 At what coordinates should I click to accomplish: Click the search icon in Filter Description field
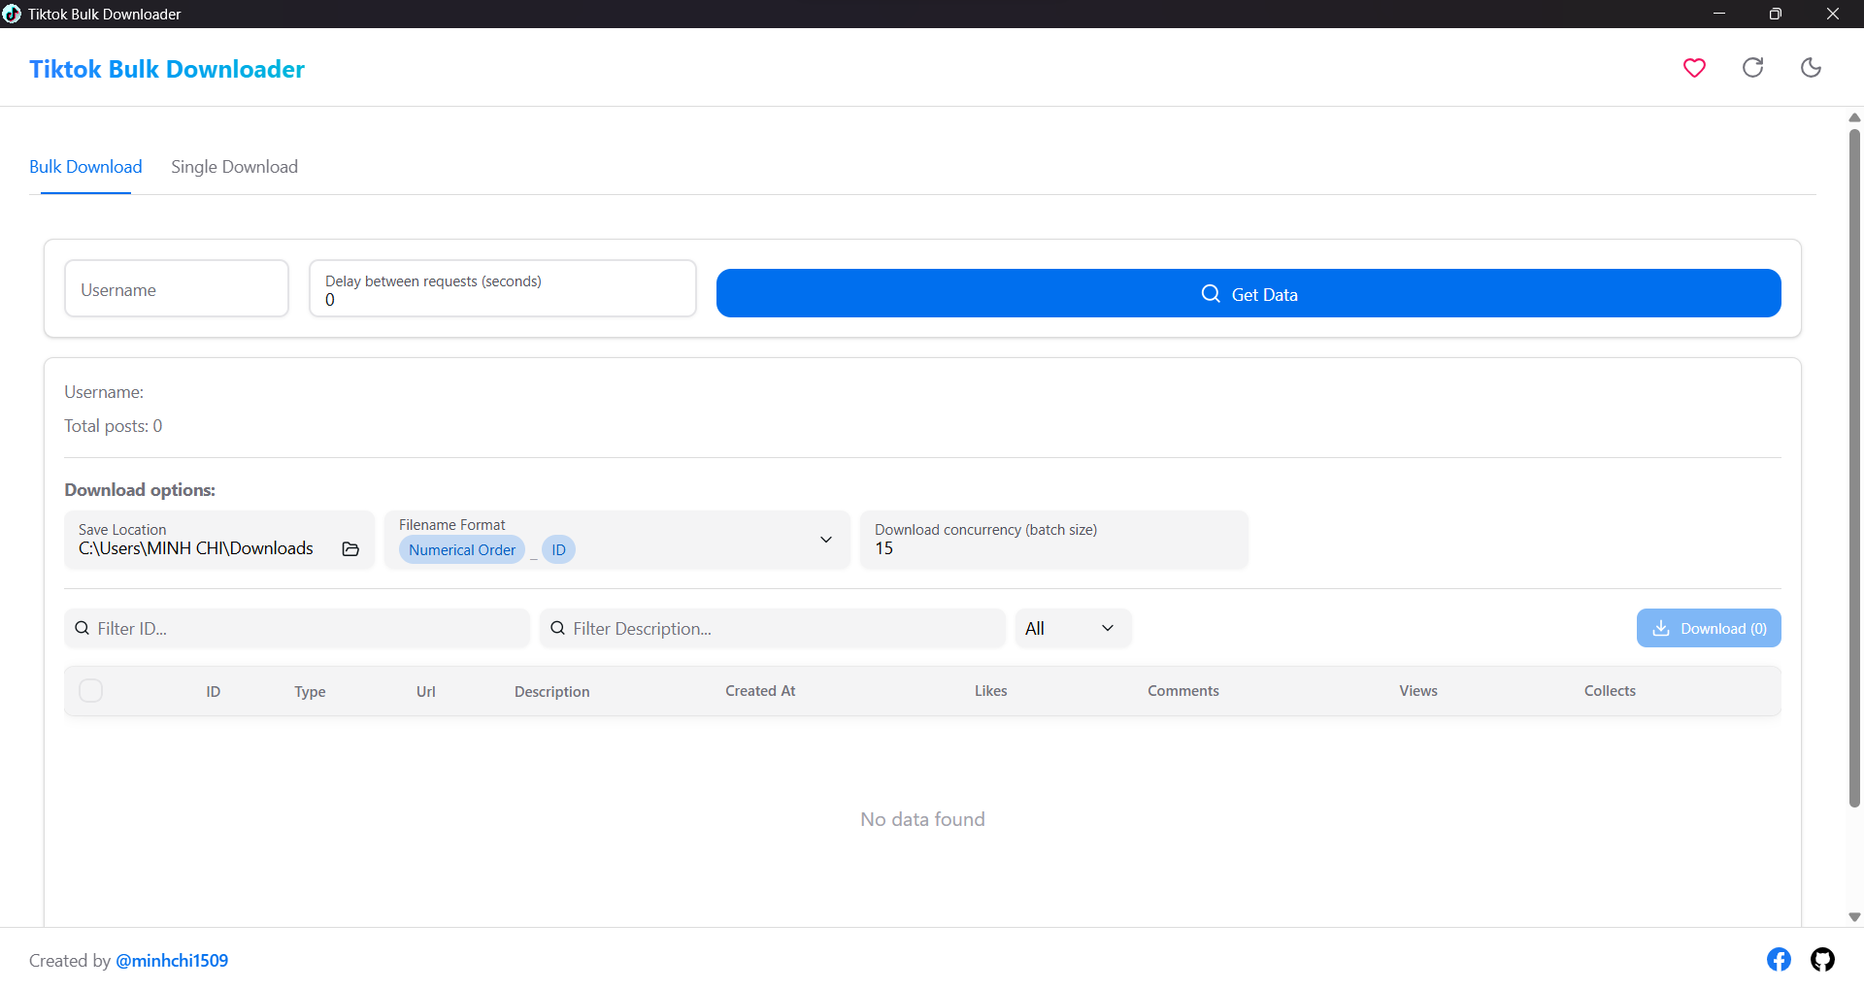point(558,628)
